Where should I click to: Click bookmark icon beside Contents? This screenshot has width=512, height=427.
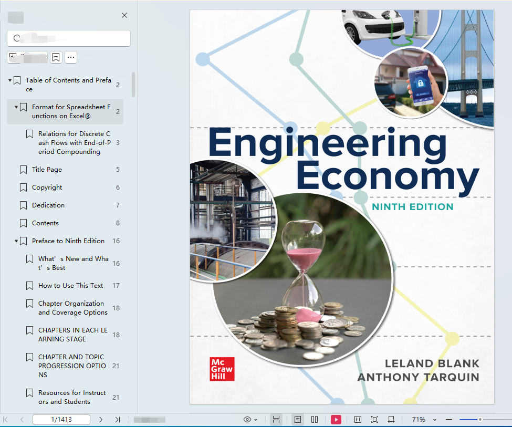23,223
